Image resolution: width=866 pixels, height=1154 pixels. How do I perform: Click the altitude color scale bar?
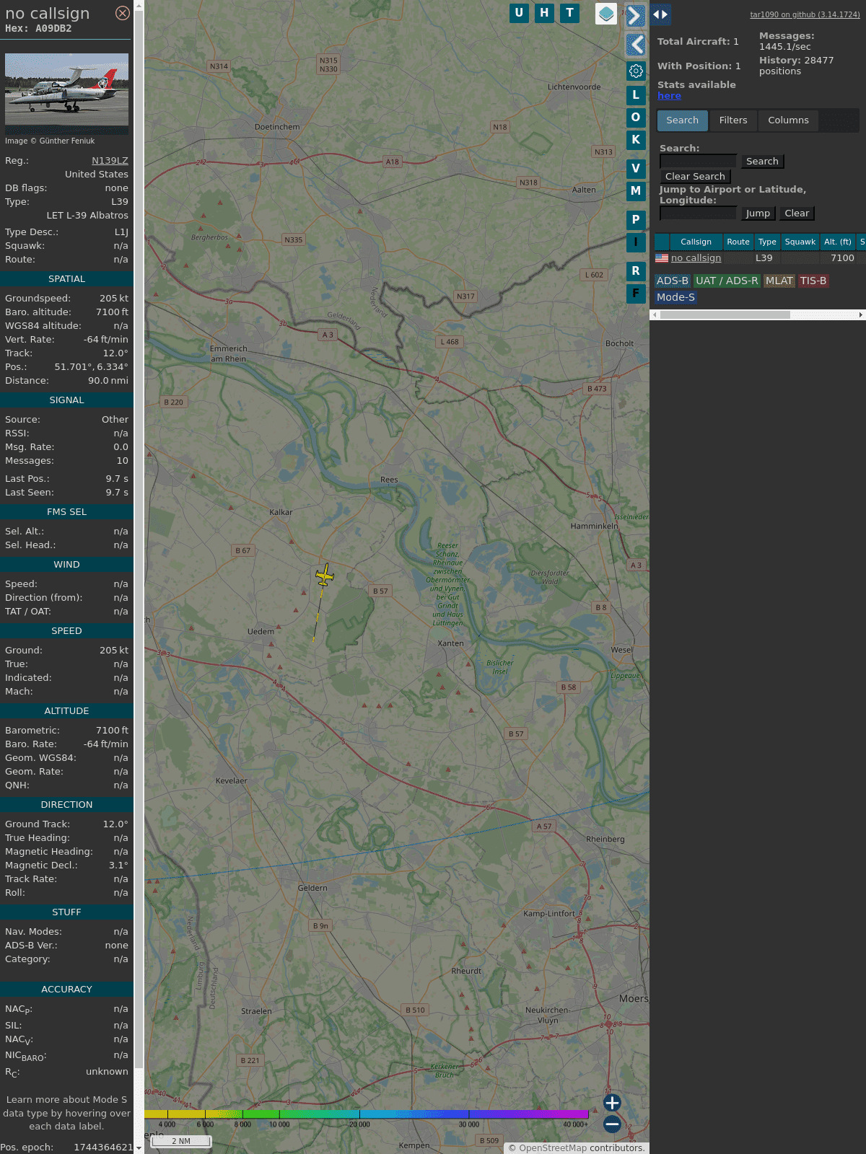click(367, 1114)
